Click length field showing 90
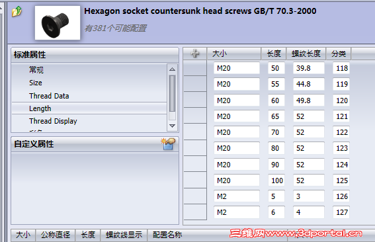Screen dimensions: 375x242 pyautogui.click(x=276, y=165)
